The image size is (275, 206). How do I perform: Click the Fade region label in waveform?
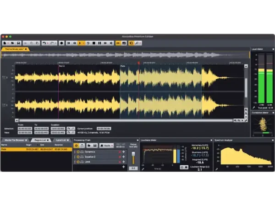(123, 66)
